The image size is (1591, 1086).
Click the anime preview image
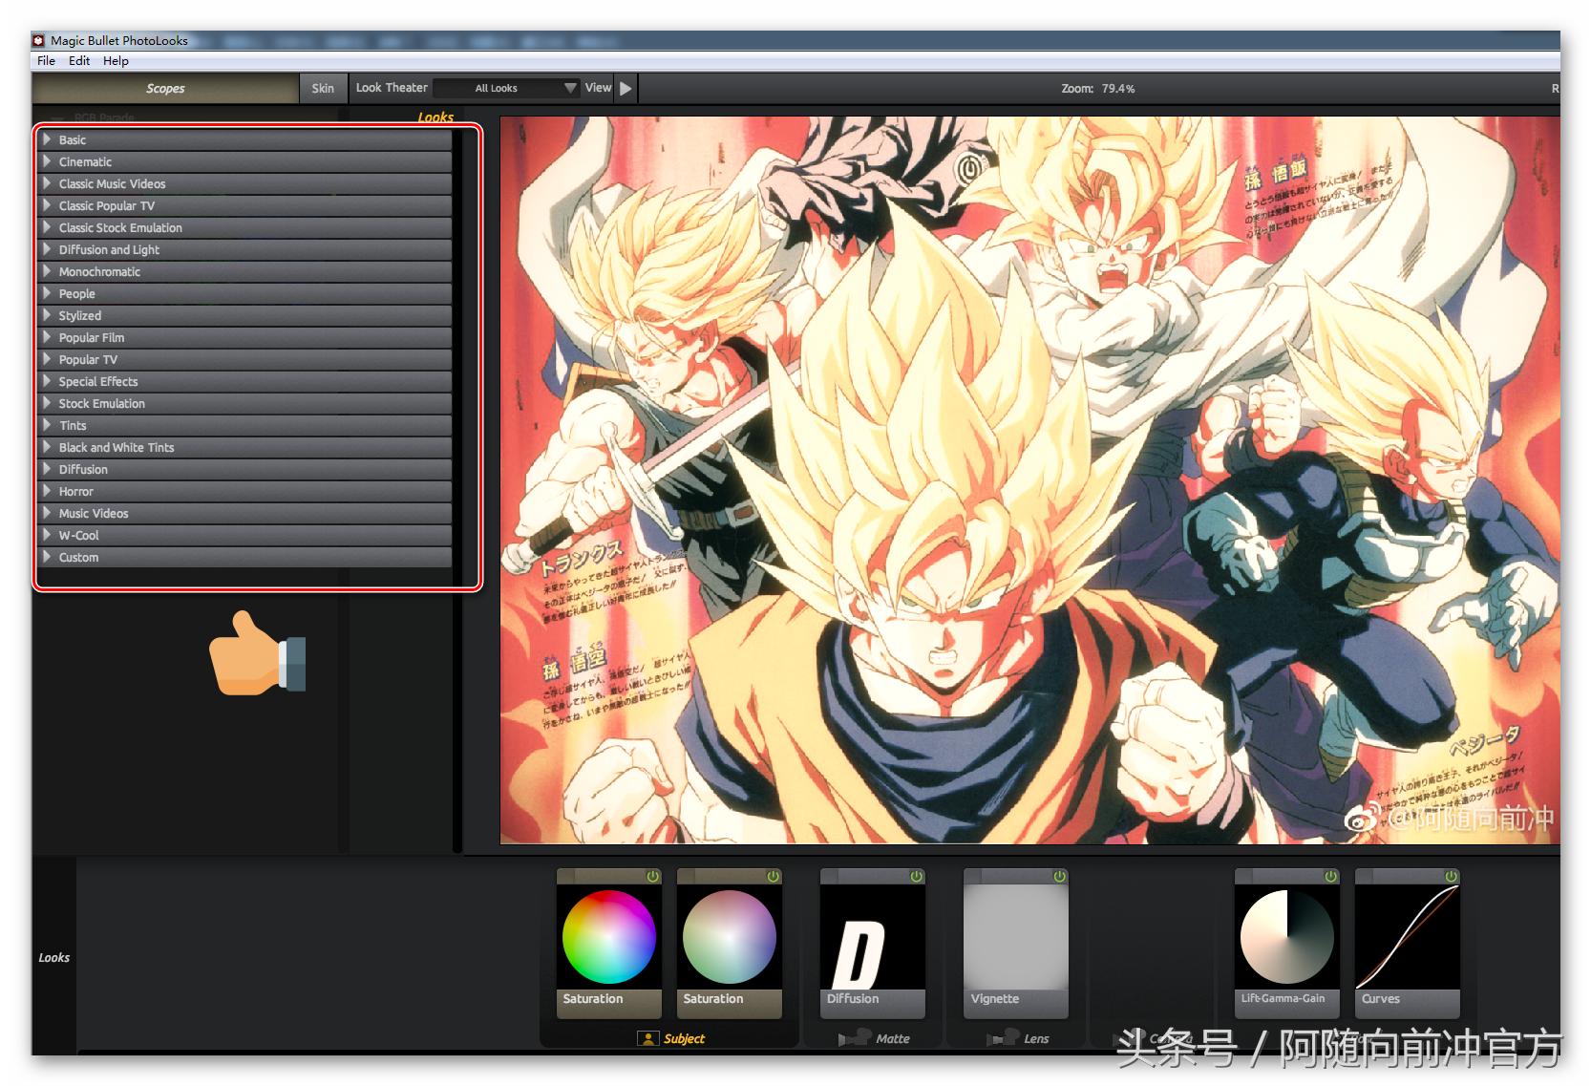1029,480
